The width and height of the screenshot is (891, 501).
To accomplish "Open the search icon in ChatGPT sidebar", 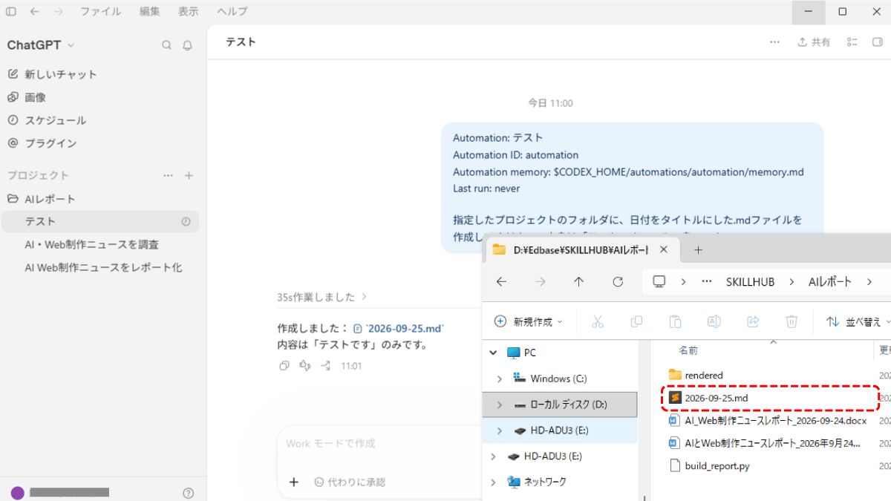I will pyautogui.click(x=167, y=45).
